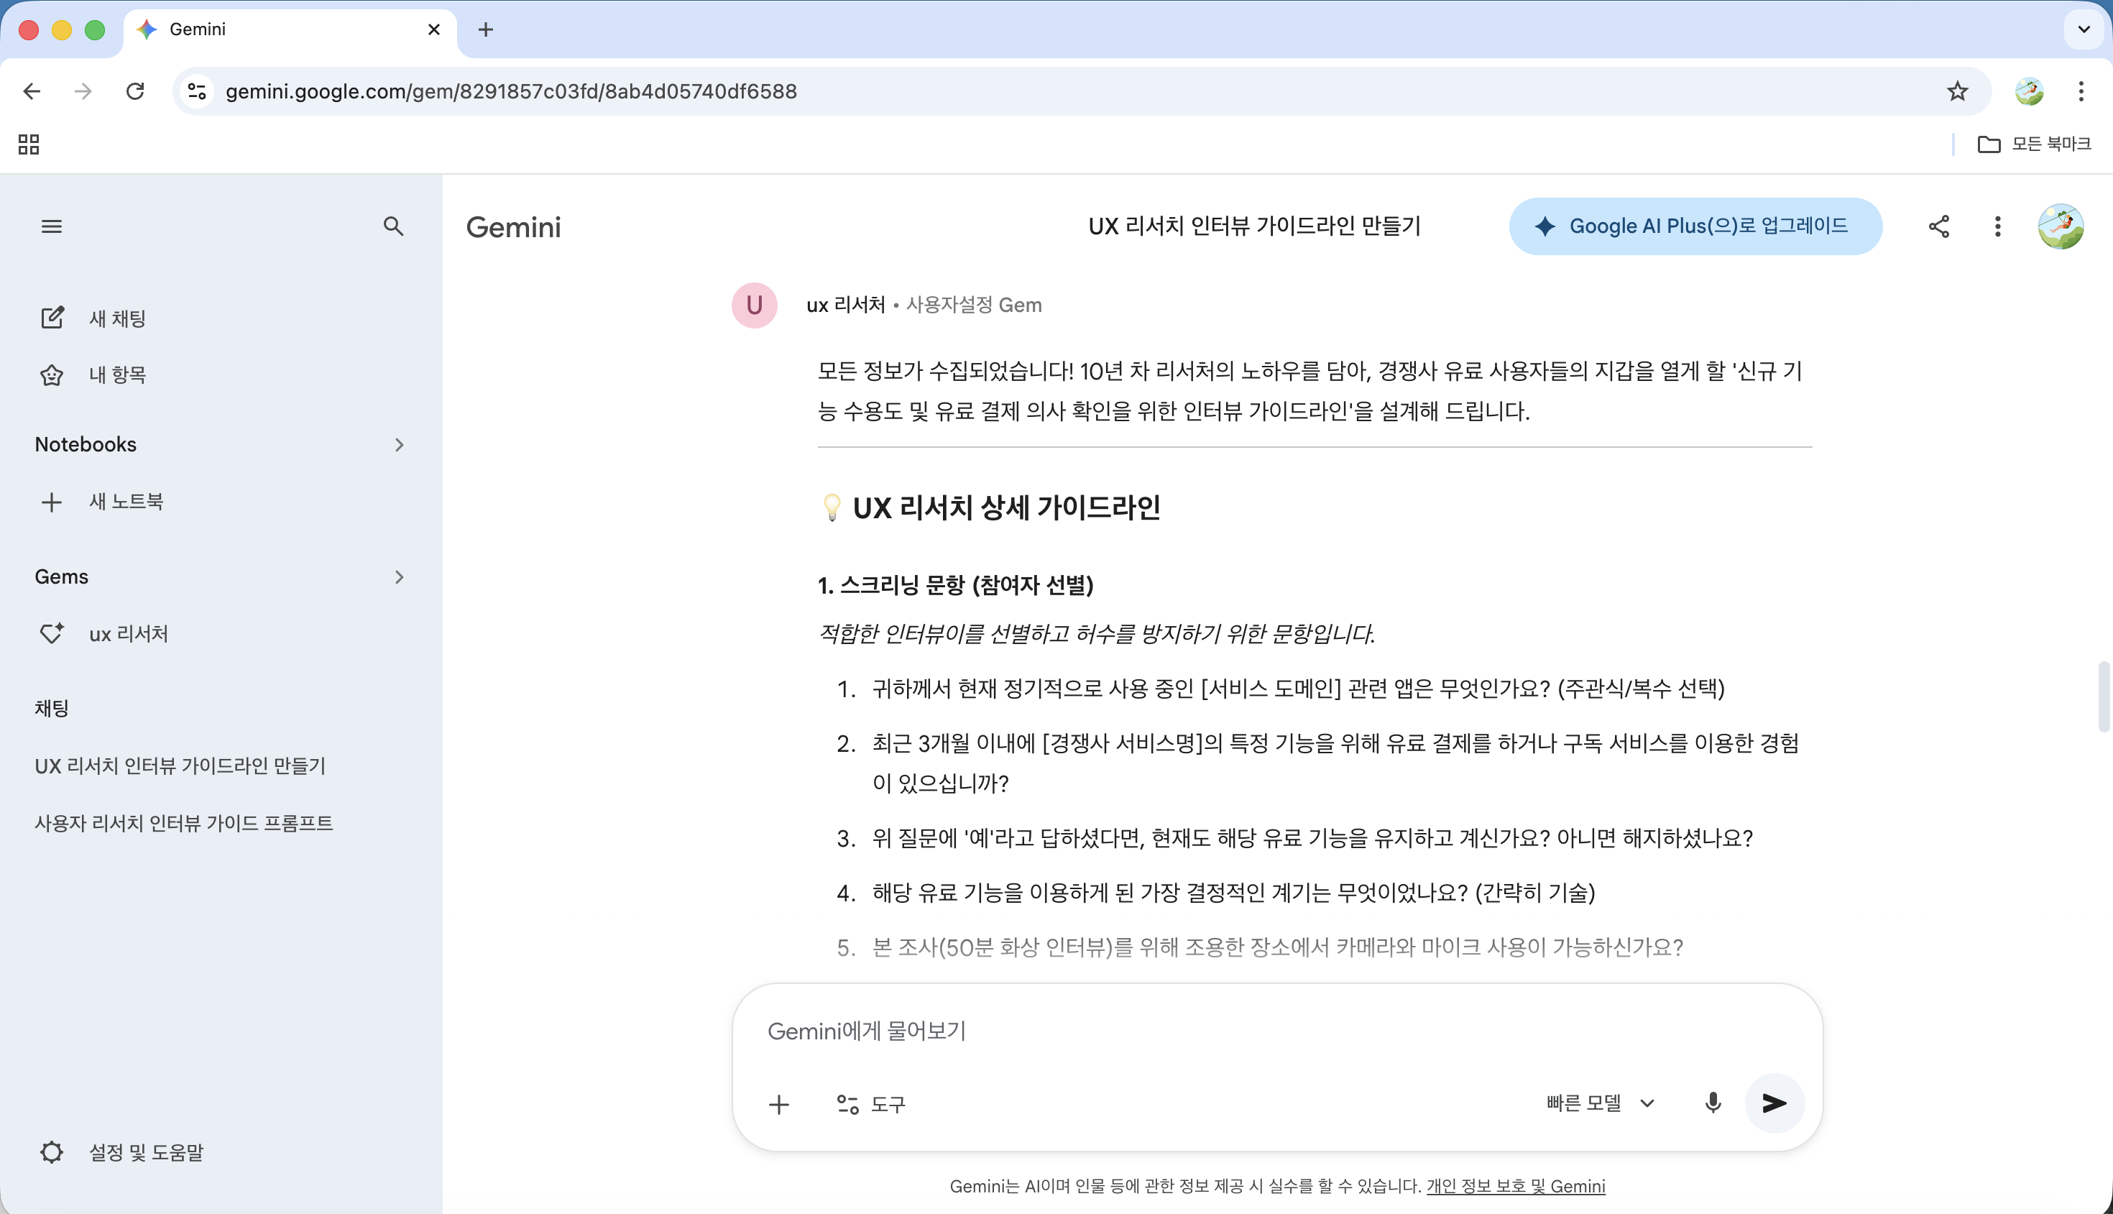Viewport: 2113px width, 1214px height.
Task: Focus the Gemini에게 물어보기 prompt field
Action: pos(1277,1031)
